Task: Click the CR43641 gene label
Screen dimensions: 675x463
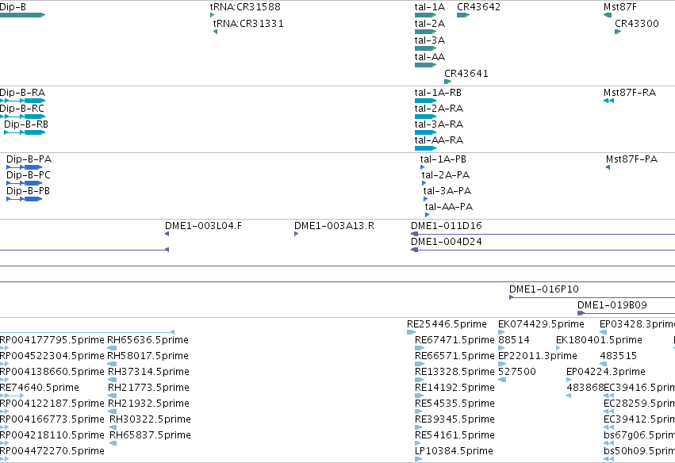Action: (x=466, y=74)
